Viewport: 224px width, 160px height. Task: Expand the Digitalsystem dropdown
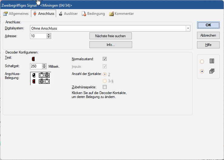pyautogui.click(x=188, y=28)
